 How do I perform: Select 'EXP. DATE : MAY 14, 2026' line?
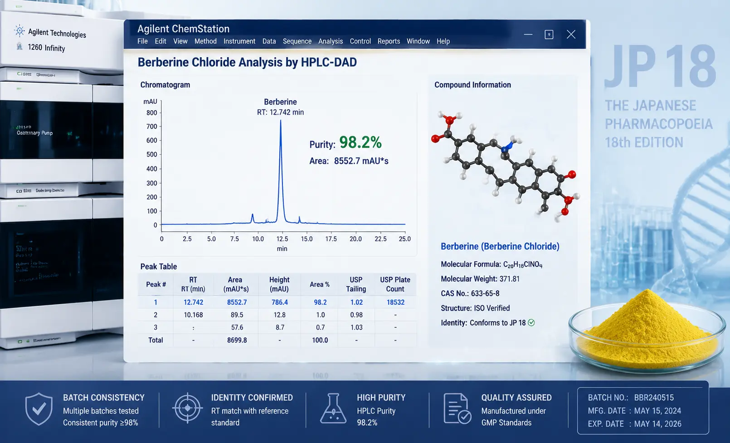point(634,424)
